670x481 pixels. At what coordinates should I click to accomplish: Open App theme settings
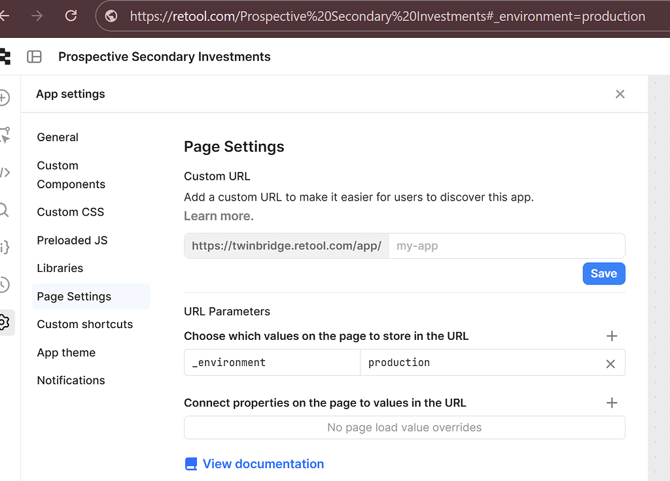point(66,352)
